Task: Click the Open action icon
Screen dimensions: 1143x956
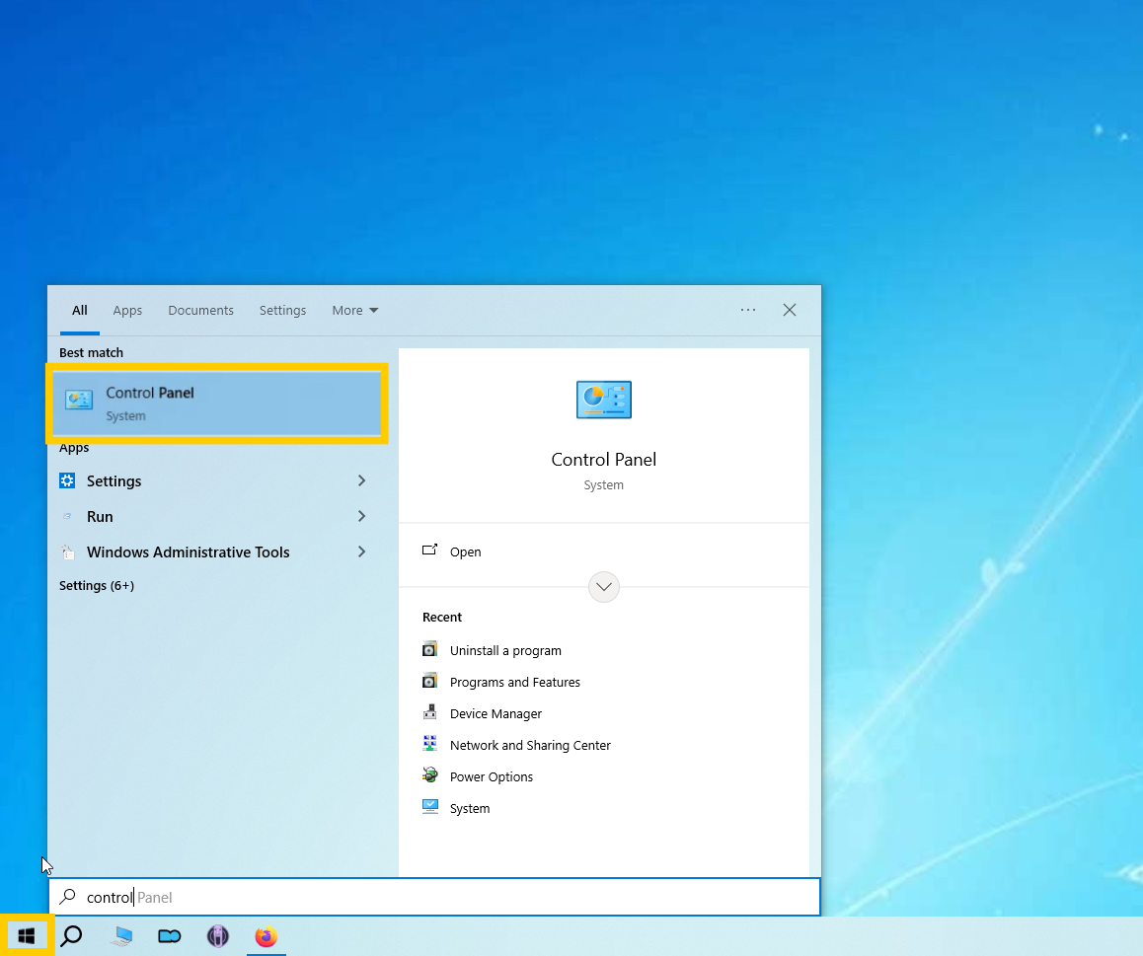Action: (x=430, y=551)
